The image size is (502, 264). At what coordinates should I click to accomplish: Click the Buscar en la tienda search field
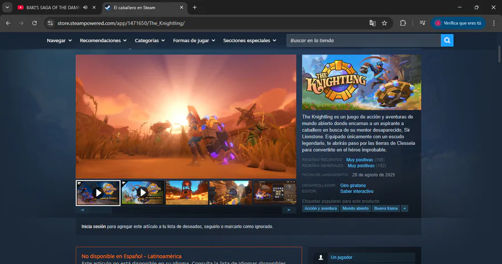click(364, 41)
